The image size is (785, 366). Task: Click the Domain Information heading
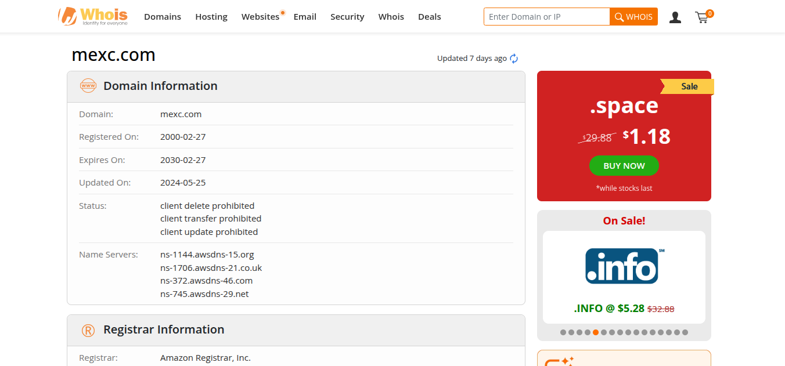(x=160, y=86)
